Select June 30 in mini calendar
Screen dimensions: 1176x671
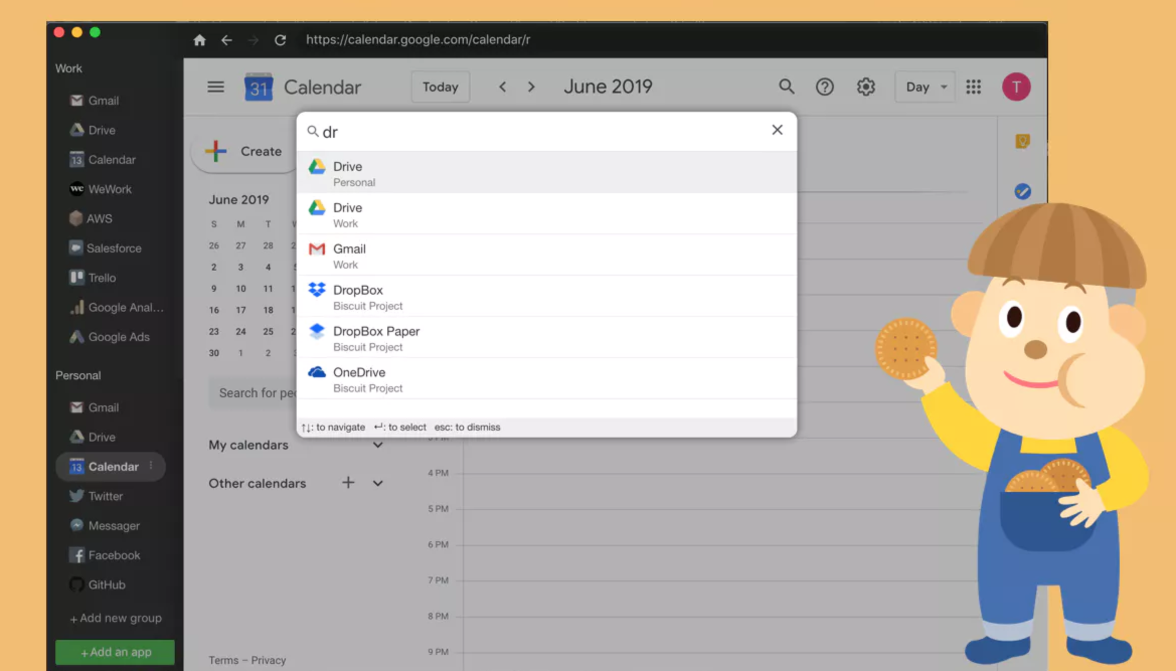[x=214, y=353]
